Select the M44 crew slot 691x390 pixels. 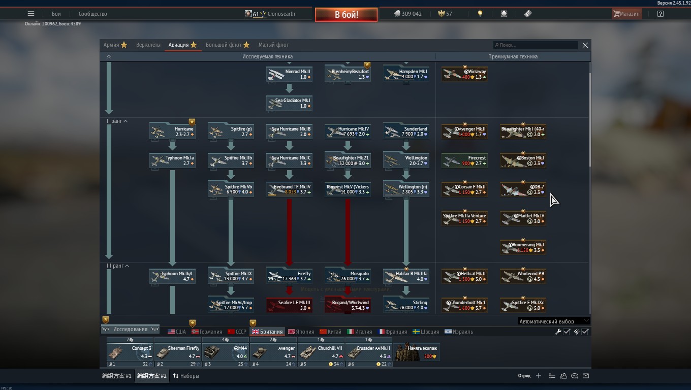[x=226, y=352]
